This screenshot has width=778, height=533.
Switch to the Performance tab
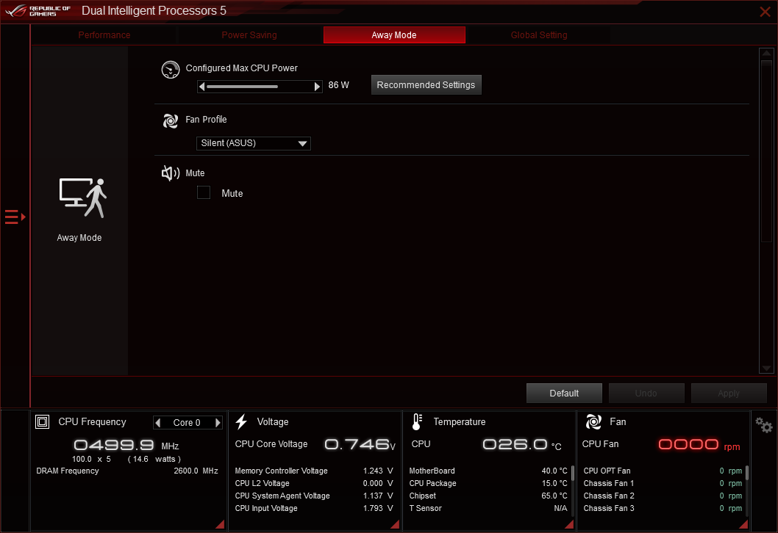coord(104,35)
